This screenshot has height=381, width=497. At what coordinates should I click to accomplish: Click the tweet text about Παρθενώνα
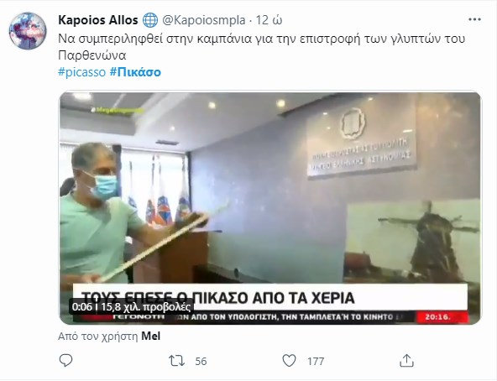(x=261, y=47)
